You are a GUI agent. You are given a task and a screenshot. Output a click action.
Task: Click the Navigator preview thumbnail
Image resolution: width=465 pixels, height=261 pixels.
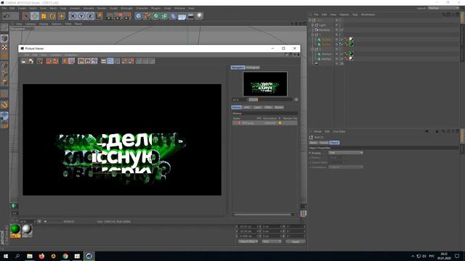tap(265, 84)
